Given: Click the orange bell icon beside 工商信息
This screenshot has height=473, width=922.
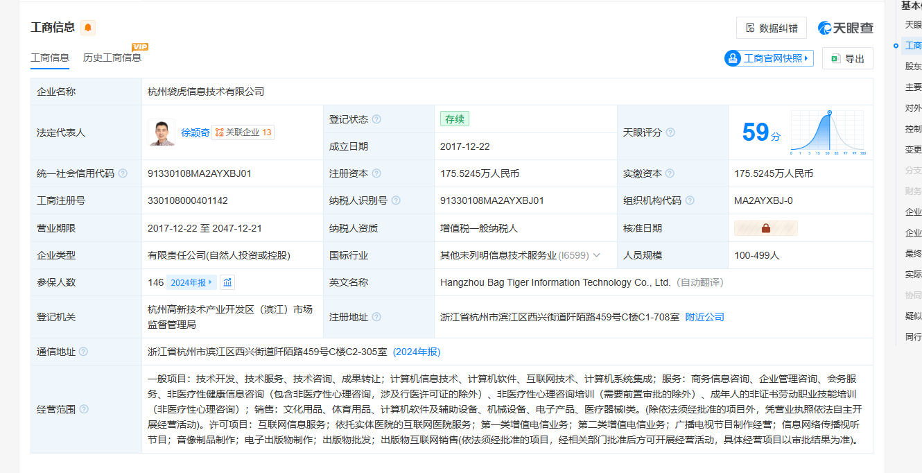Looking at the screenshot, I should (88, 28).
